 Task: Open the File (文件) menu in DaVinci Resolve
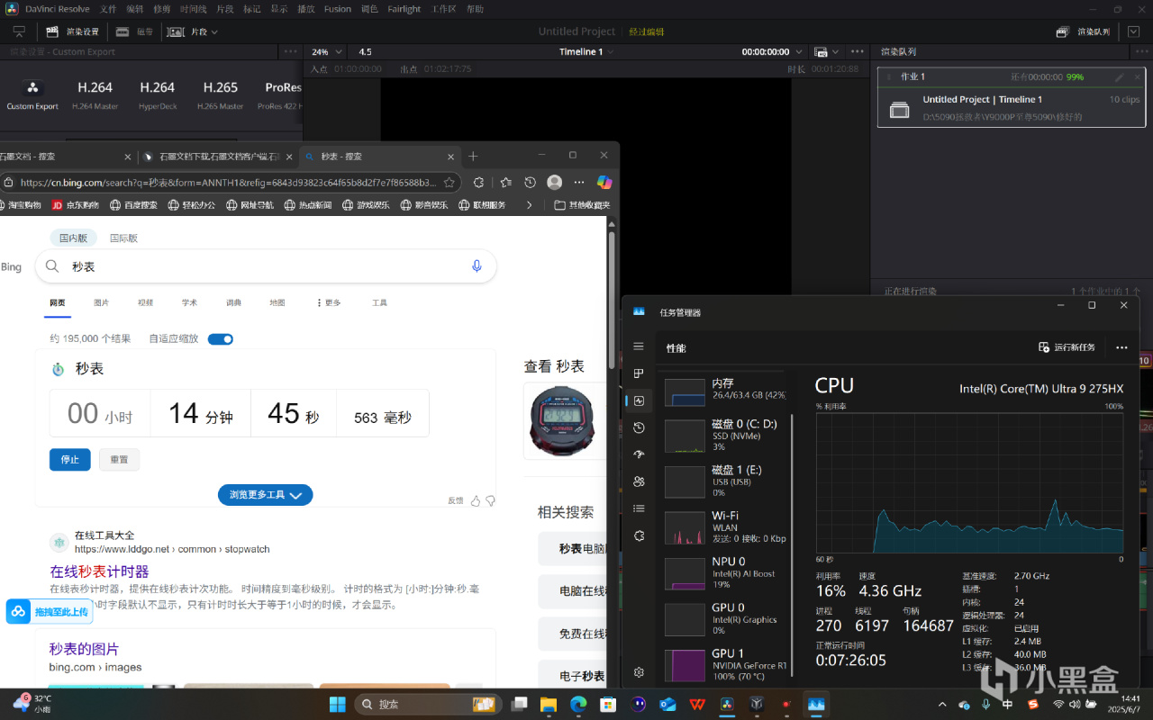108,9
